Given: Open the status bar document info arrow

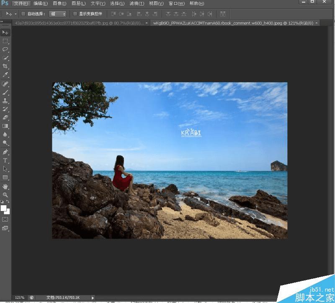Looking at the screenshot, I should pyautogui.click(x=93, y=298).
